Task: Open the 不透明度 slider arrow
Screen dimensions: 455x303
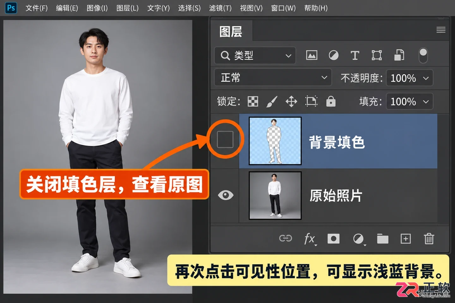Action: [x=426, y=78]
